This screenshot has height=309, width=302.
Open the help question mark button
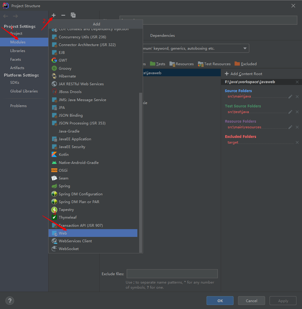(x=10, y=301)
